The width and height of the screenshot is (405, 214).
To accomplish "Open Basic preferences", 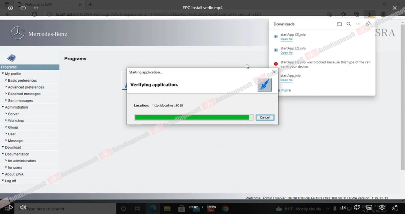I will (x=22, y=81).
